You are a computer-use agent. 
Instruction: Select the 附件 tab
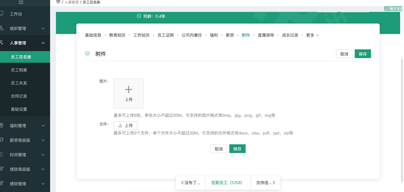pyautogui.click(x=246, y=35)
